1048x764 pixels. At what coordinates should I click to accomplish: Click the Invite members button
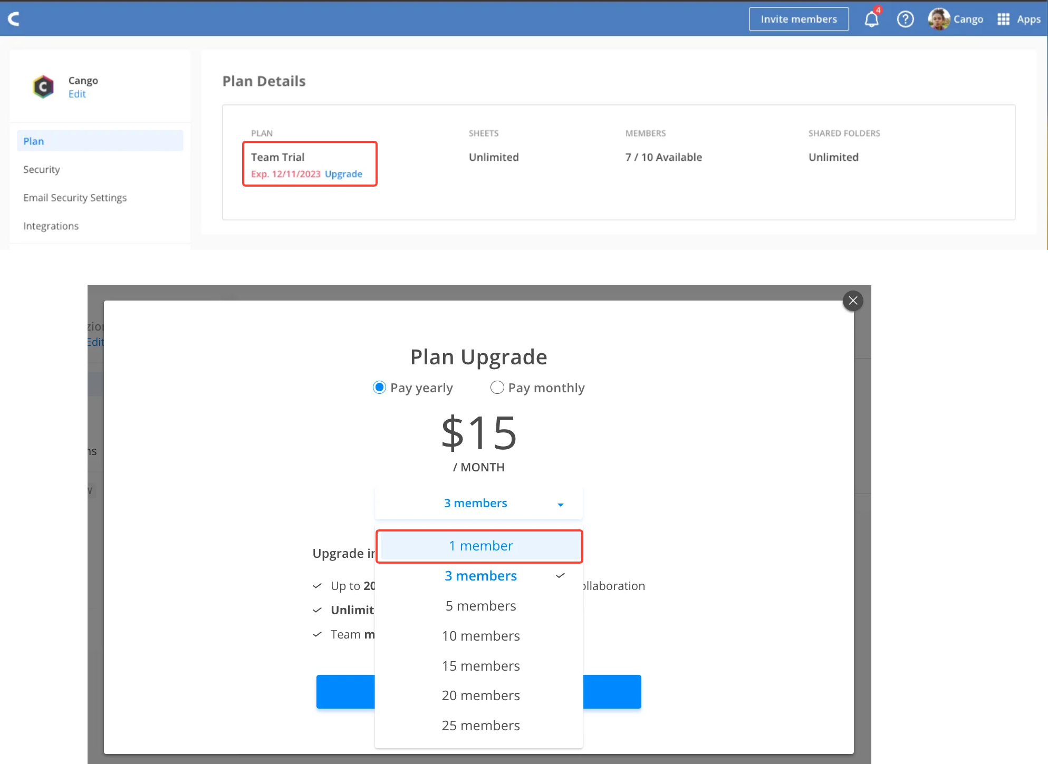[799, 19]
